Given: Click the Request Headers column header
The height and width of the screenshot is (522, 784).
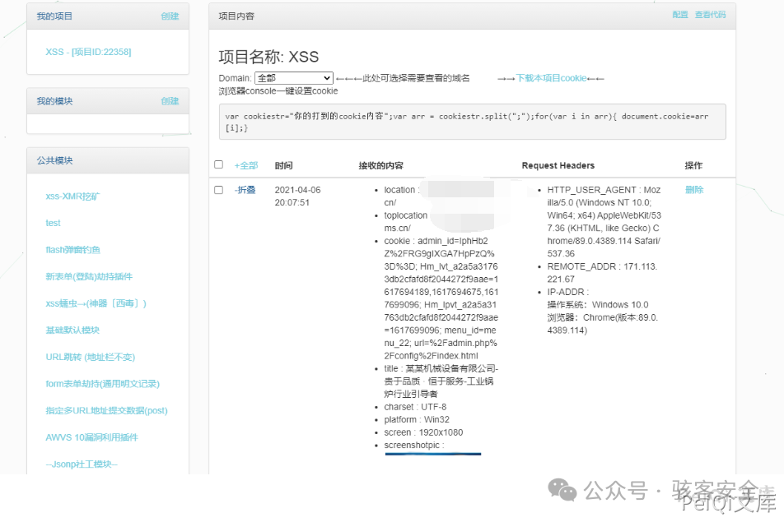Looking at the screenshot, I should (558, 166).
